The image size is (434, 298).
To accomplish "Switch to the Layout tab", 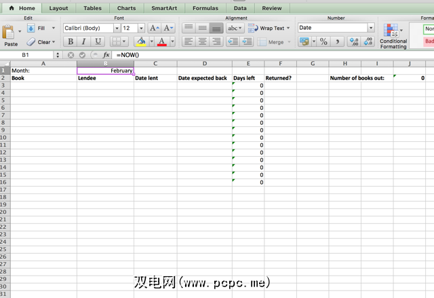I will (x=58, y=8).
